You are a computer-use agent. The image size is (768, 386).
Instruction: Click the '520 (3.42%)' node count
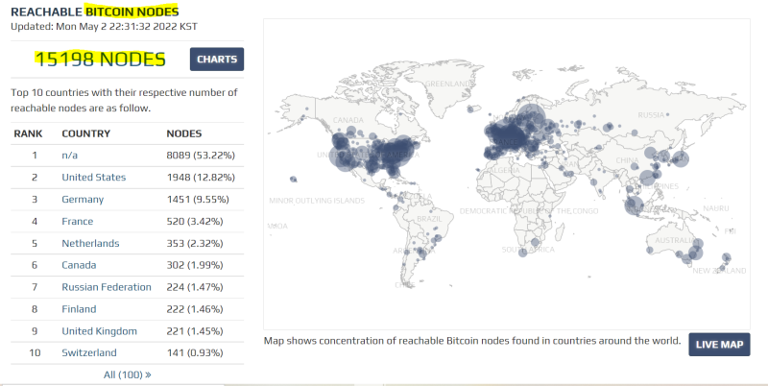click(x=195, y=222)
